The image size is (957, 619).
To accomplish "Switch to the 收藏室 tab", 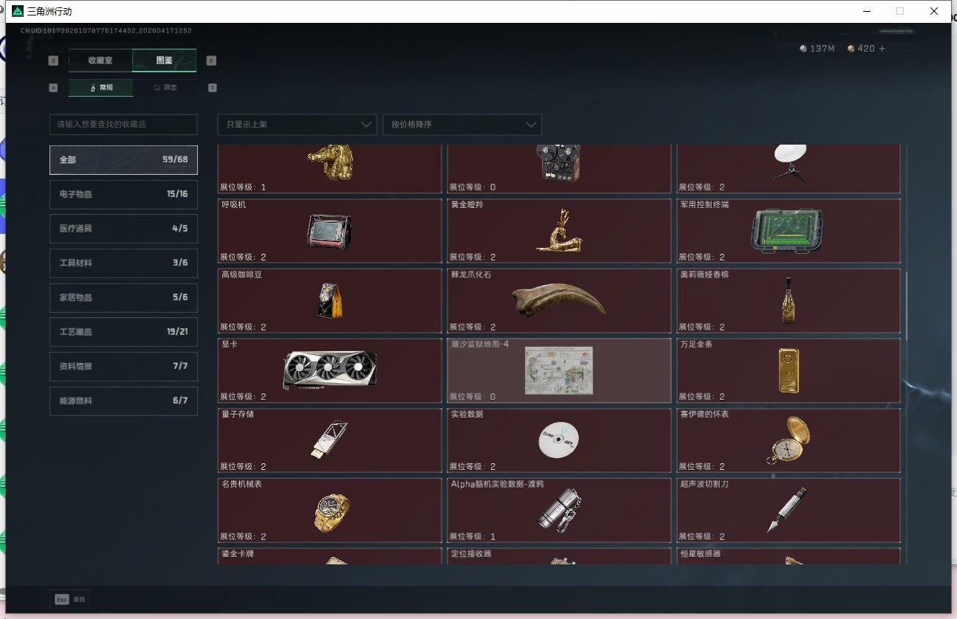I will point(100,60).
